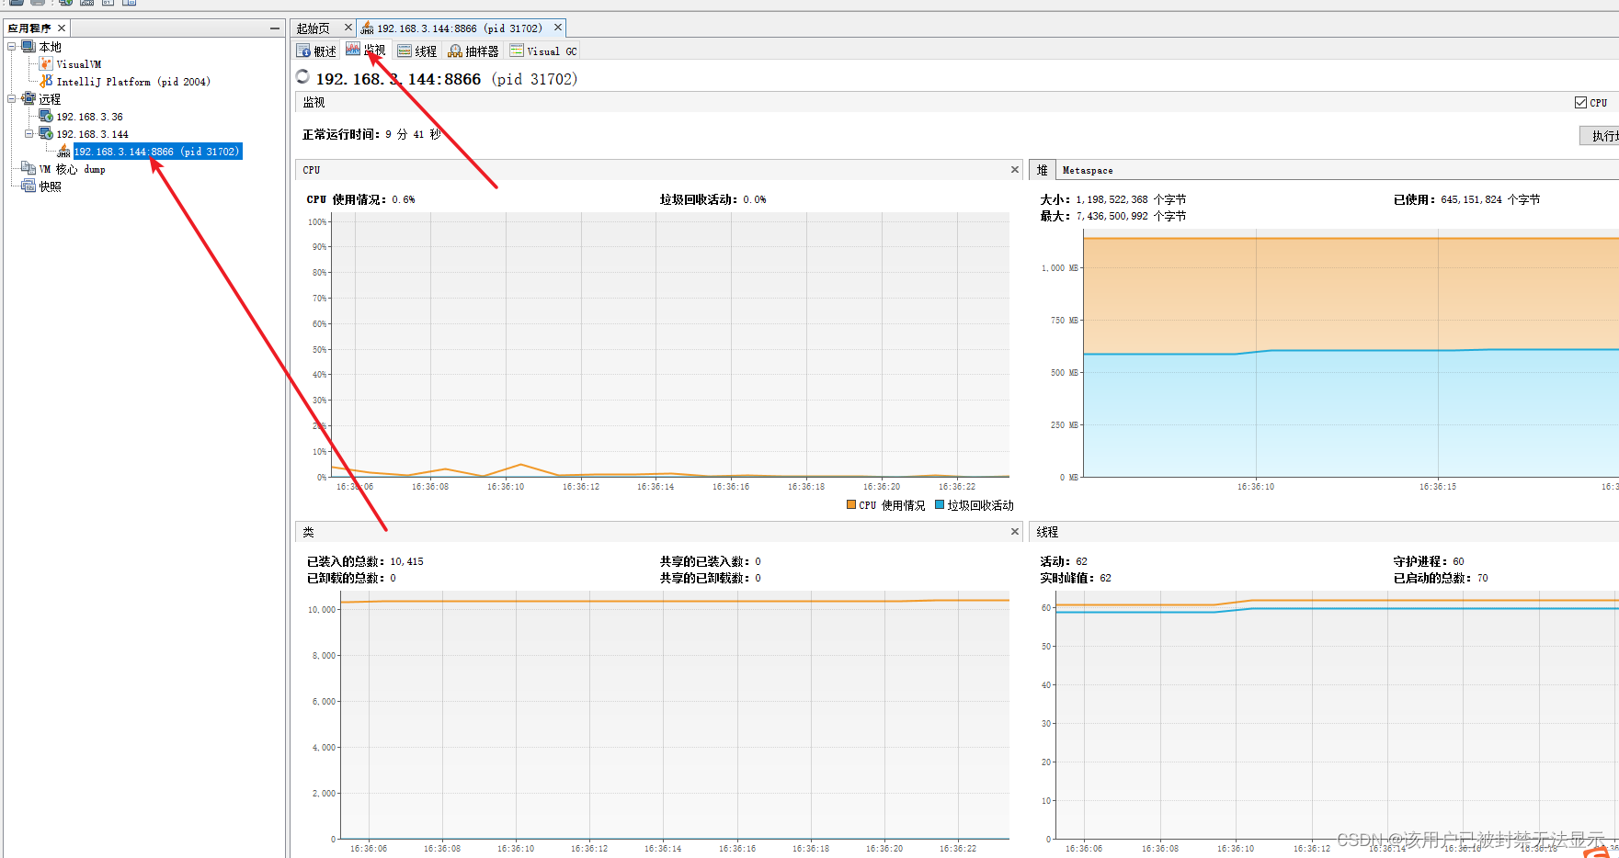Click the 正常运行时间 9 分 41 秒 text
This screenshot has height=858, width=1619.
tap(372, 135)
